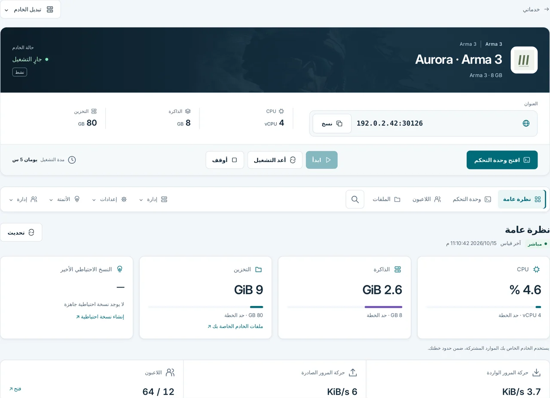Expand the الأتمتة automation dropdown
Viewport: 550px width, 398px height.
(x=65, y=199)
